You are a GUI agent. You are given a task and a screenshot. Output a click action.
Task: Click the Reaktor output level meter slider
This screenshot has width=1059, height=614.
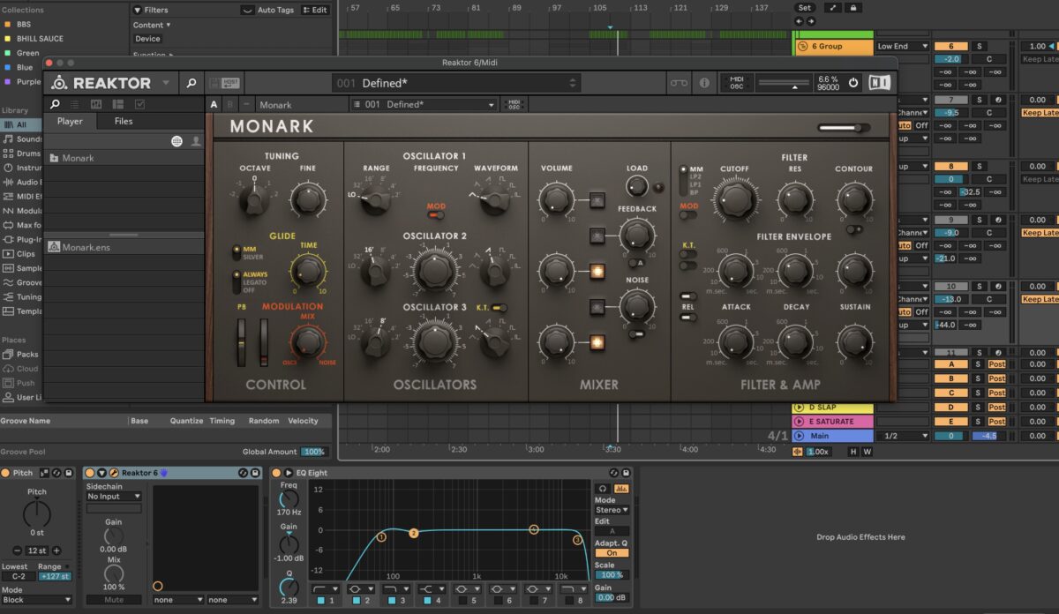(783, 83)
